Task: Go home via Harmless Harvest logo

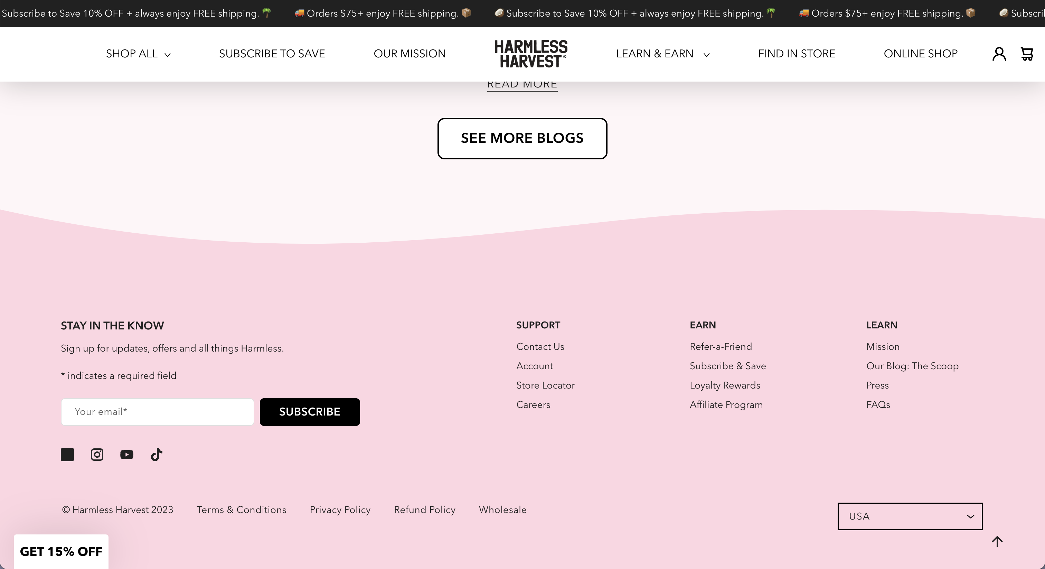Action: [x=530, y=54]
